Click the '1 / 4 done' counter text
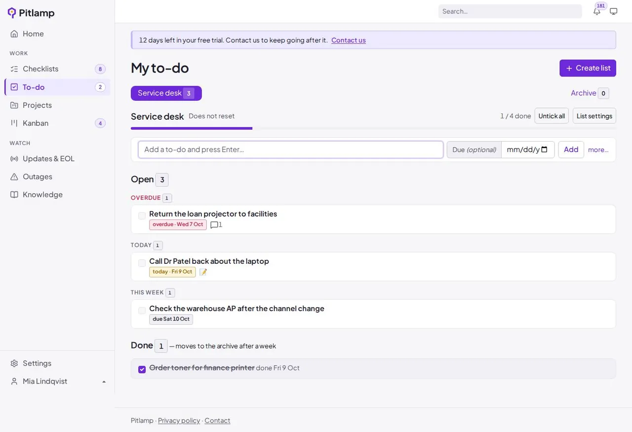 [x=515, y=116]
